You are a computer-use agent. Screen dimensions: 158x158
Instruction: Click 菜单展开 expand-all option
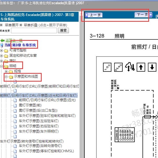tap(12, 25)
